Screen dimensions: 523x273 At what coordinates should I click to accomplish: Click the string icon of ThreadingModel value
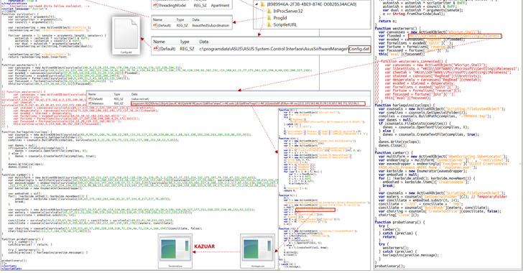click(155, 5)
